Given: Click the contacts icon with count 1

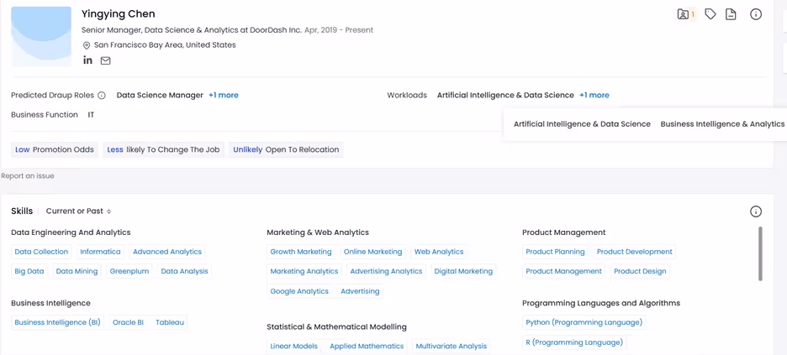Looking at the screenshot, I should [686, 14].
